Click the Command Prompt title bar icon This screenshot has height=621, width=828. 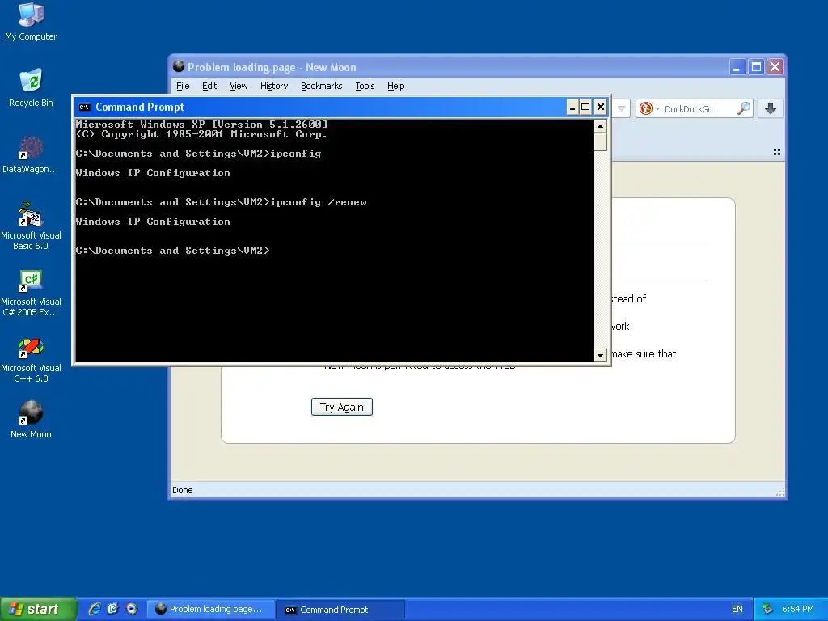(84, 108)
